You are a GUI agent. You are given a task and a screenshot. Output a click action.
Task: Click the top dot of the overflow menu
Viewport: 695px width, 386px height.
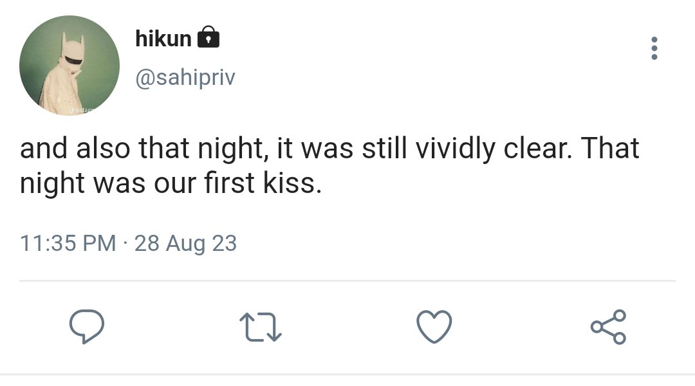click(654, 39)
